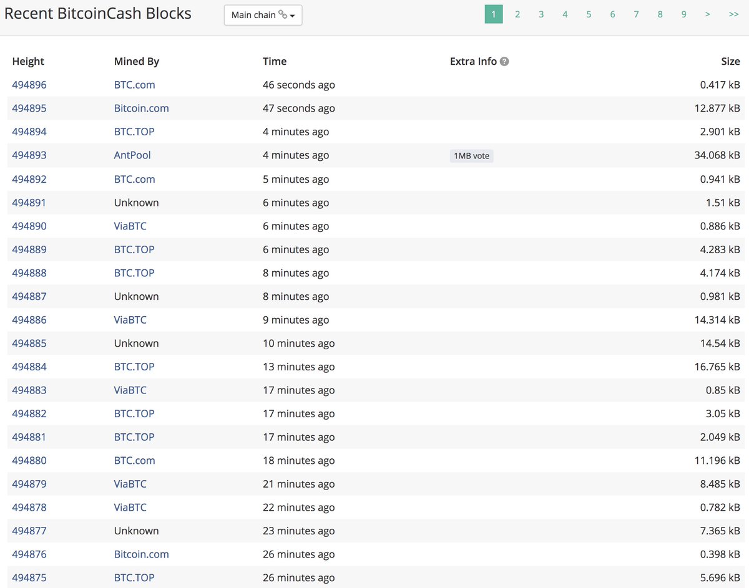The width and height of the screenshot is (749, 588).
Task: Open BTC.com miner for block 494896
Action: (135, 85)
